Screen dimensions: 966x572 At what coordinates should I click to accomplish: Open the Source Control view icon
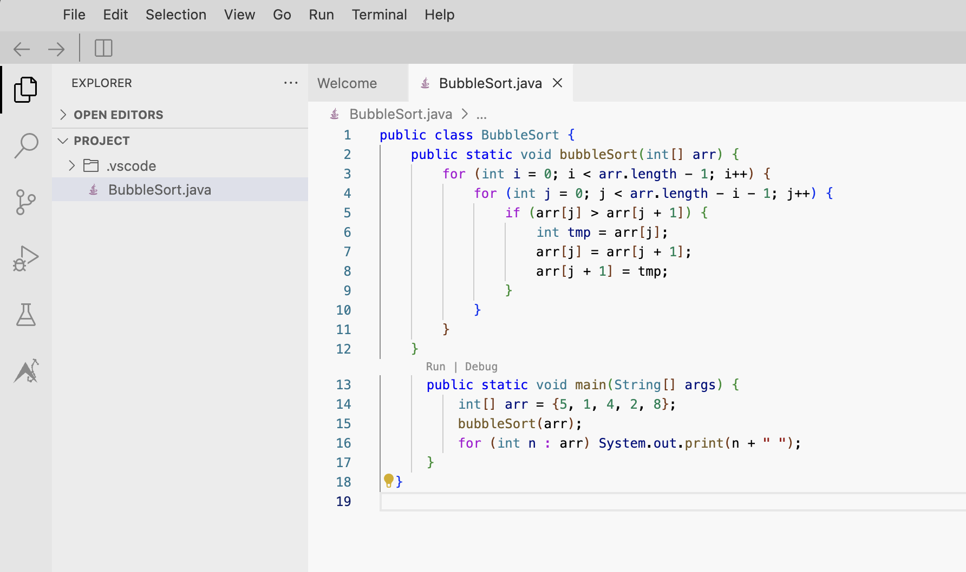tap(25, 202)
